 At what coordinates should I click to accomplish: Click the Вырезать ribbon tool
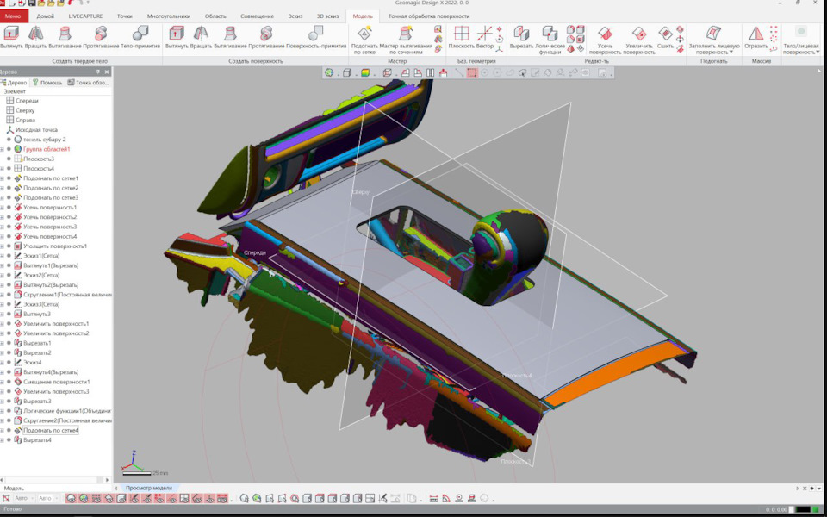(x=522, y=37)
